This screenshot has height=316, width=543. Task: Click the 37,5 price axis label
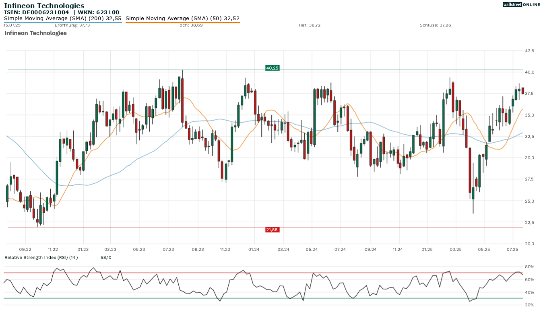529,93
